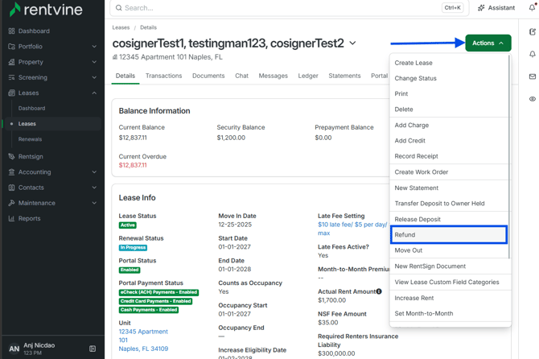Select the Details tab
The image size is (539, 359).
pos(125,76)
